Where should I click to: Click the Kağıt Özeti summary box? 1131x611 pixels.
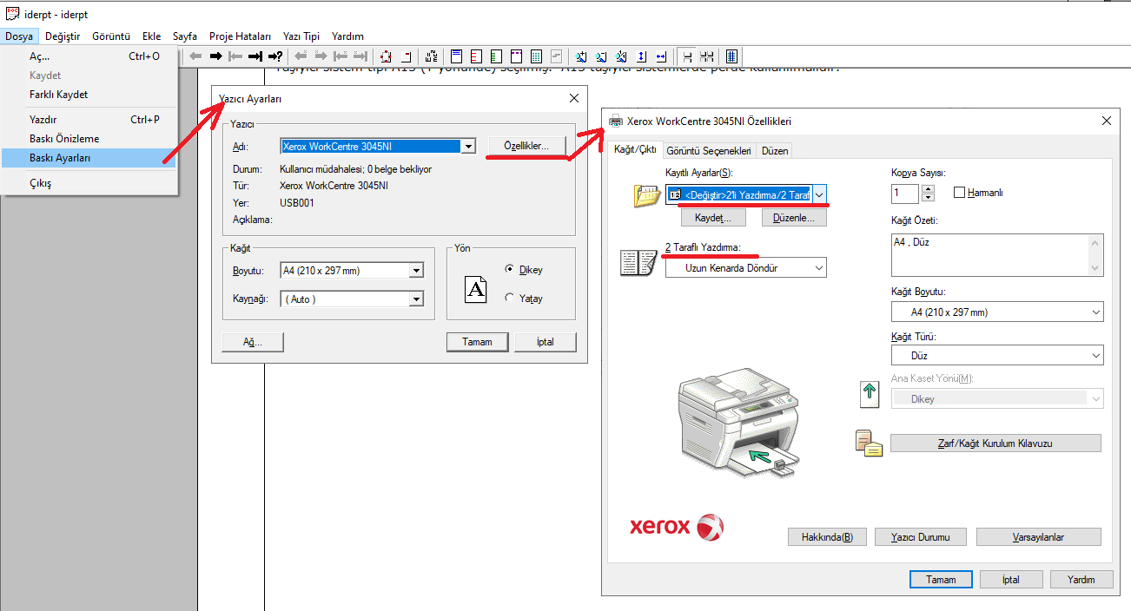tap(997, 255)
